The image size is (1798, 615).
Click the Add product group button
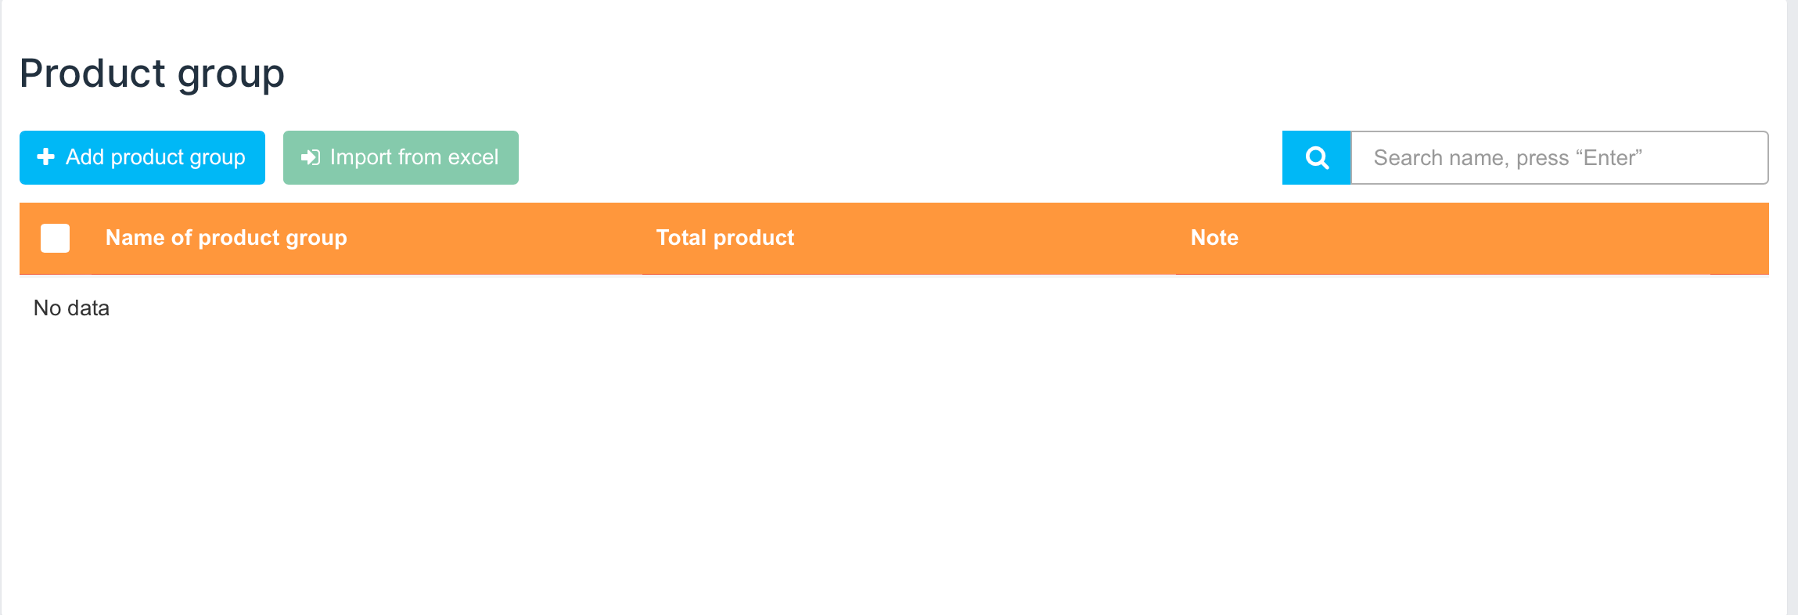(142, 157)
